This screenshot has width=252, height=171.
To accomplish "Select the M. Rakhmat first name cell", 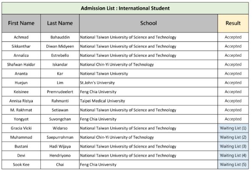I will (x=21, y=110).
